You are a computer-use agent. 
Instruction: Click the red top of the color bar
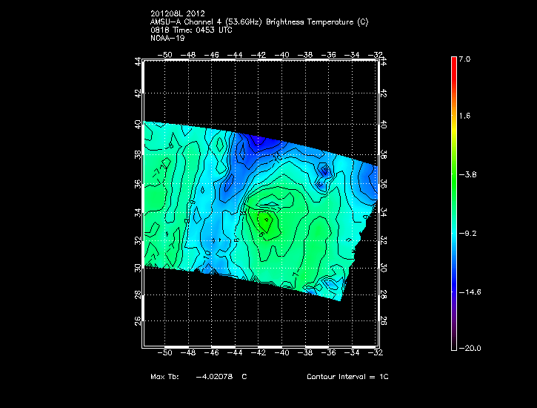453,62
